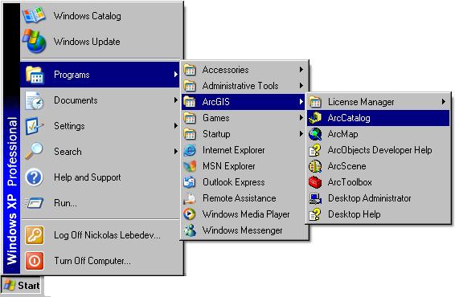Click the ArcCatalog icon
Screen dimensions: 455x297
coord(315,118)
